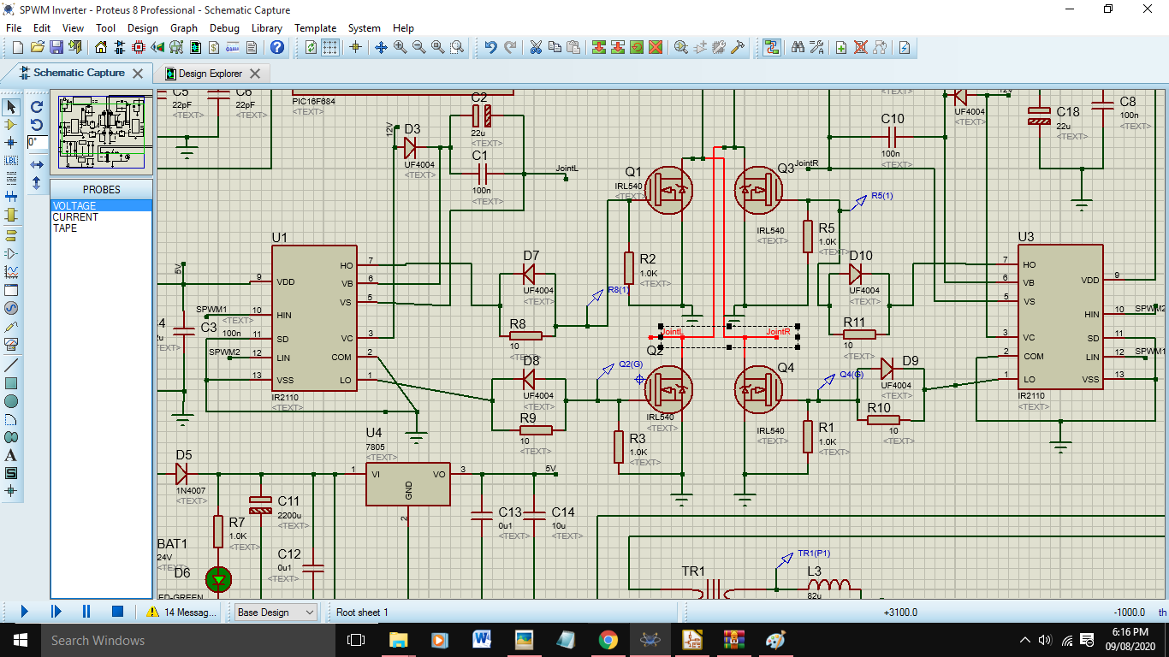Screen dimensions: 1169x657
Task: Select Component Mode tool
Action: click(x=11, y=125)
